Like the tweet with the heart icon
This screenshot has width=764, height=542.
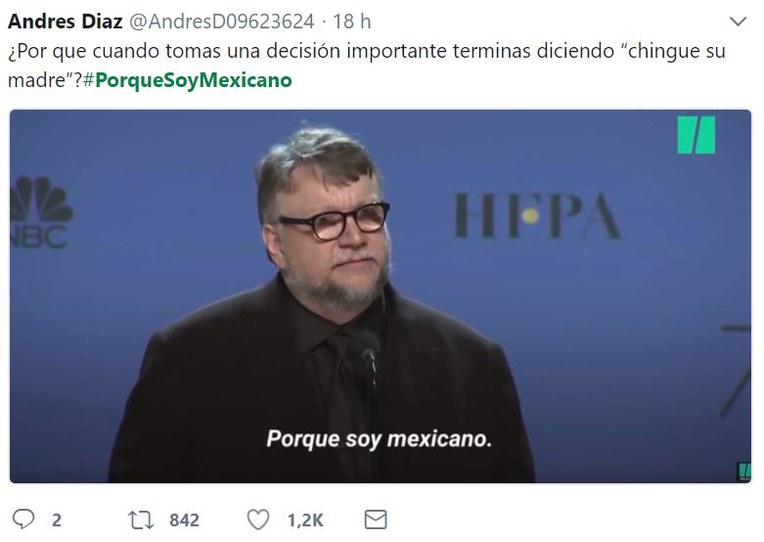tap(258, 519)
